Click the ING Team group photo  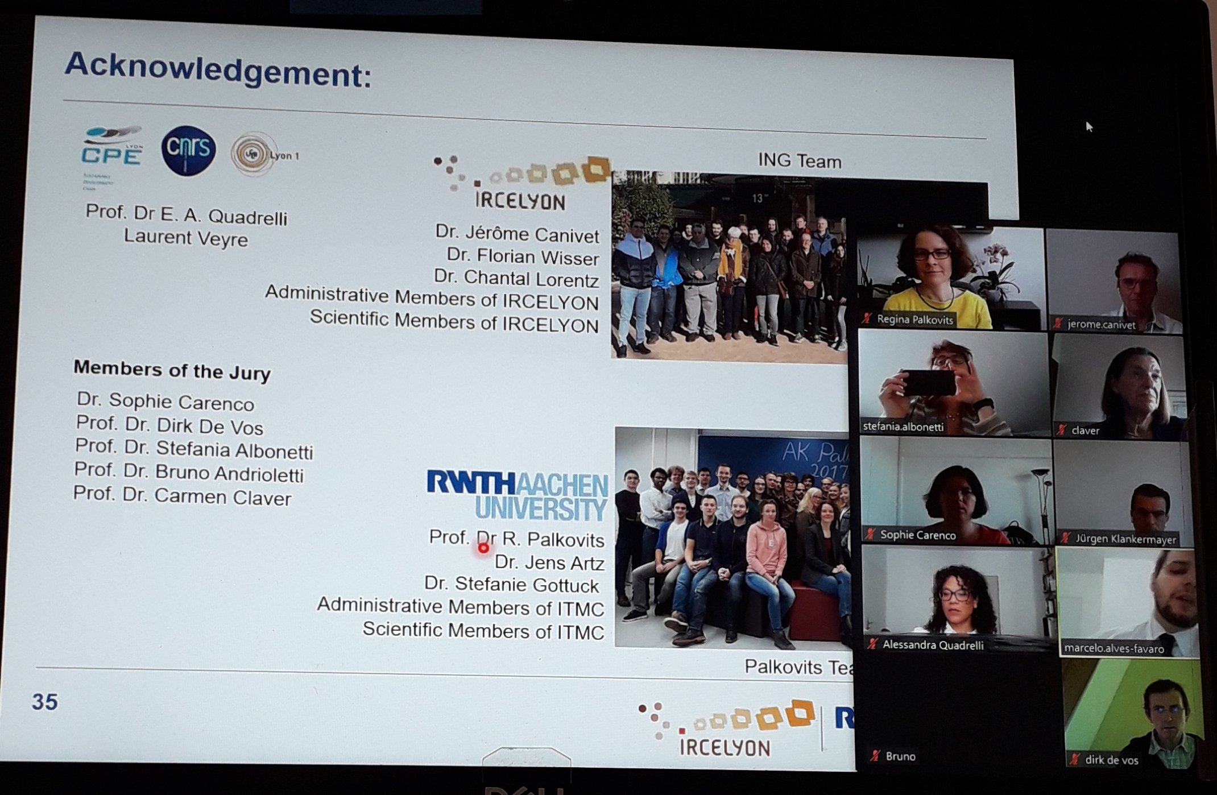click(729, 267)
